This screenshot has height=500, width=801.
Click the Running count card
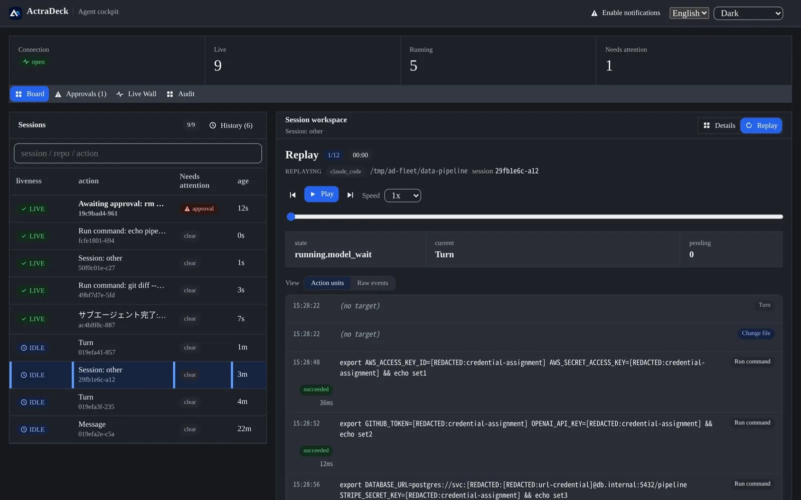pos(498,60)
